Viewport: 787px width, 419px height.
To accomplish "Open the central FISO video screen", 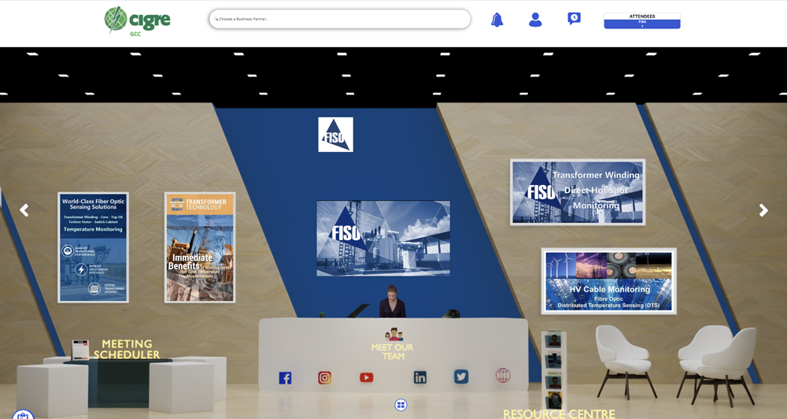I will pos(383,238).
